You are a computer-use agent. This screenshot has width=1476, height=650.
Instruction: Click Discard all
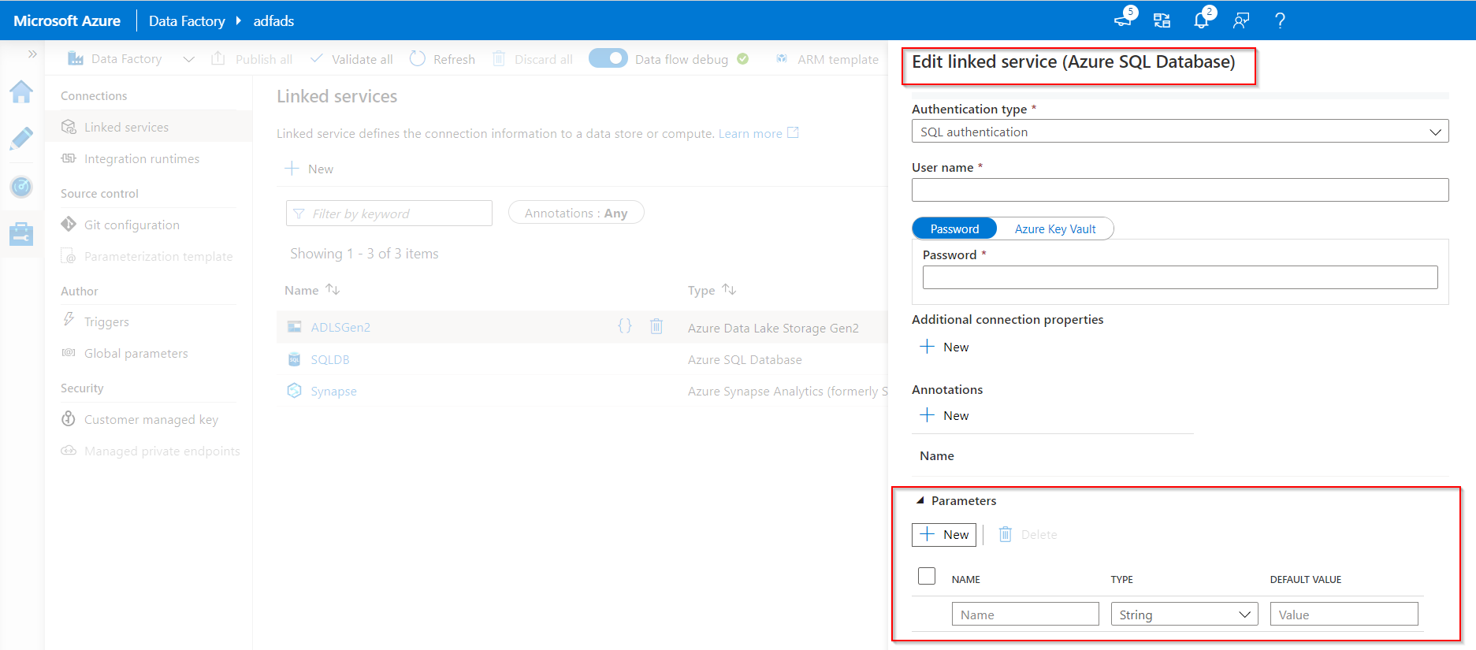tap(533, 59)
